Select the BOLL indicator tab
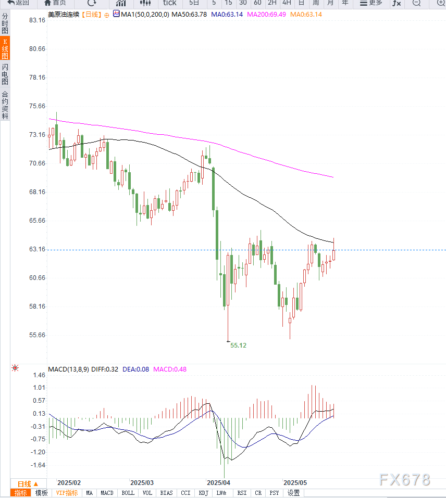 (x=128, y=493)
